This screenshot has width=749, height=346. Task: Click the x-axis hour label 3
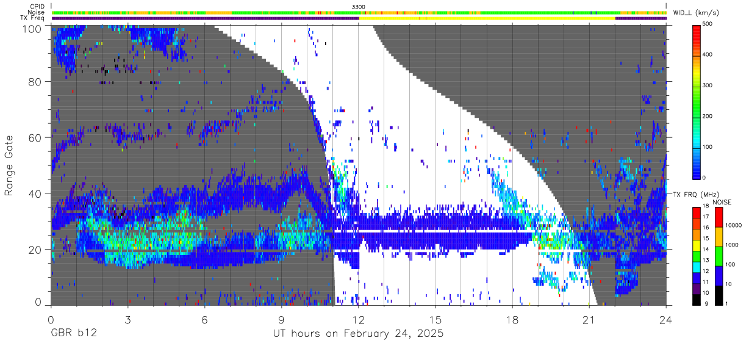[127, 319]
